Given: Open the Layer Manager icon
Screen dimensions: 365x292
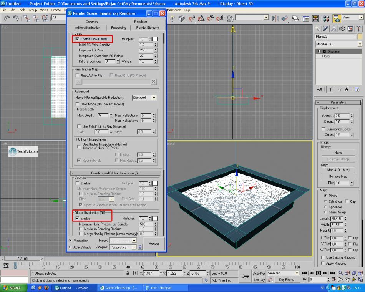Looking at the screenshot, I should click(295, 18).
